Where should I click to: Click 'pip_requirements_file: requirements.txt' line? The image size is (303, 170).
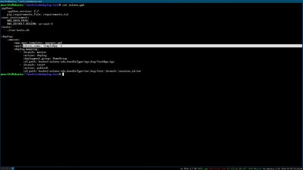[38, 15]
